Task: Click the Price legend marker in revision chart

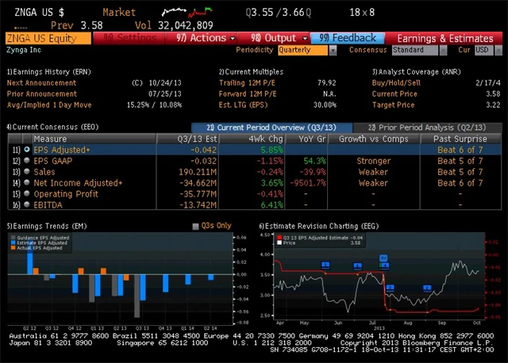Action: point(279,243)
